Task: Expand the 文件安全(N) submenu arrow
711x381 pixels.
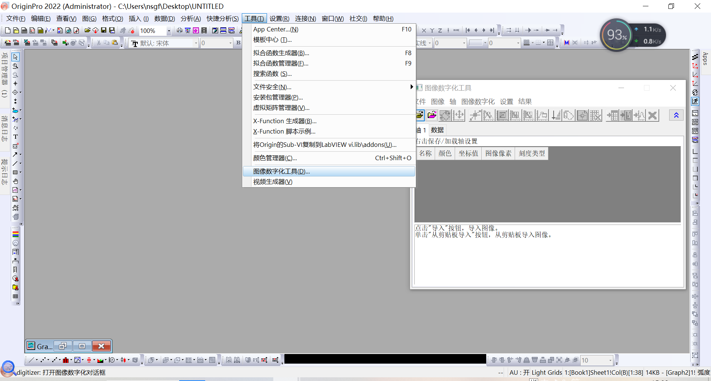Action: tap(411, 87)
